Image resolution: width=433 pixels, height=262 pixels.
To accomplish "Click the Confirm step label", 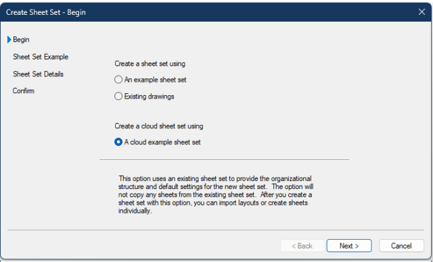I will coord(24,91).
